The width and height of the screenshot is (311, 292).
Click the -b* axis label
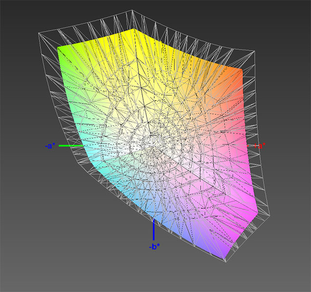[154, 247]
